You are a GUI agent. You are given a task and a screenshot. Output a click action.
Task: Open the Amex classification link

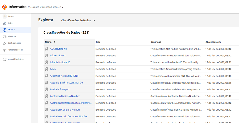[53, 69]
